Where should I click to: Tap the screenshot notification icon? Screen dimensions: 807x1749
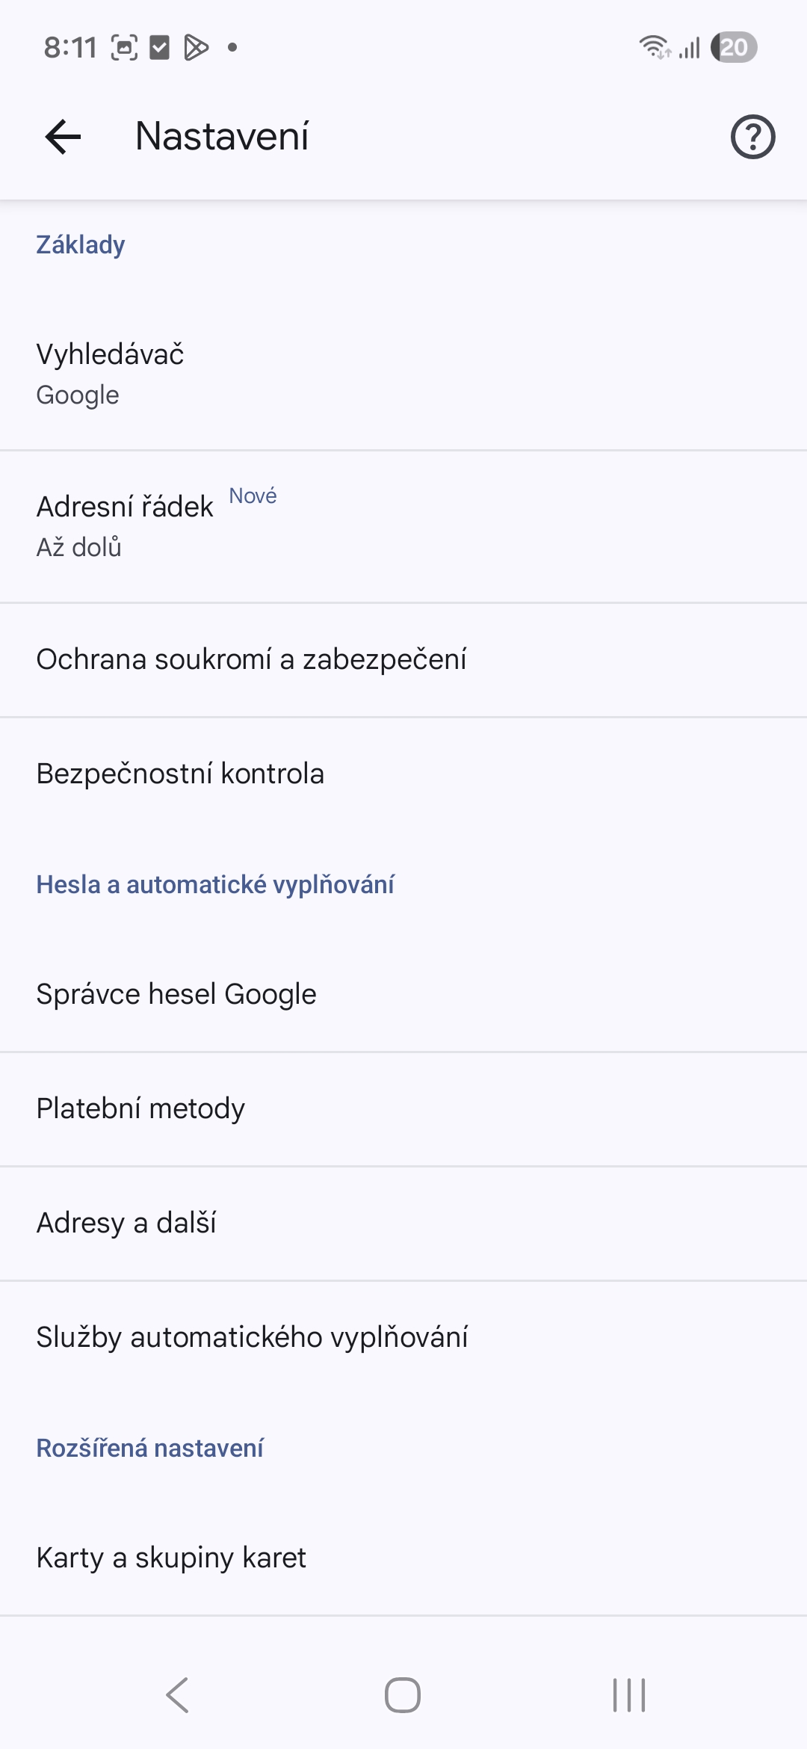coord(124,47)
